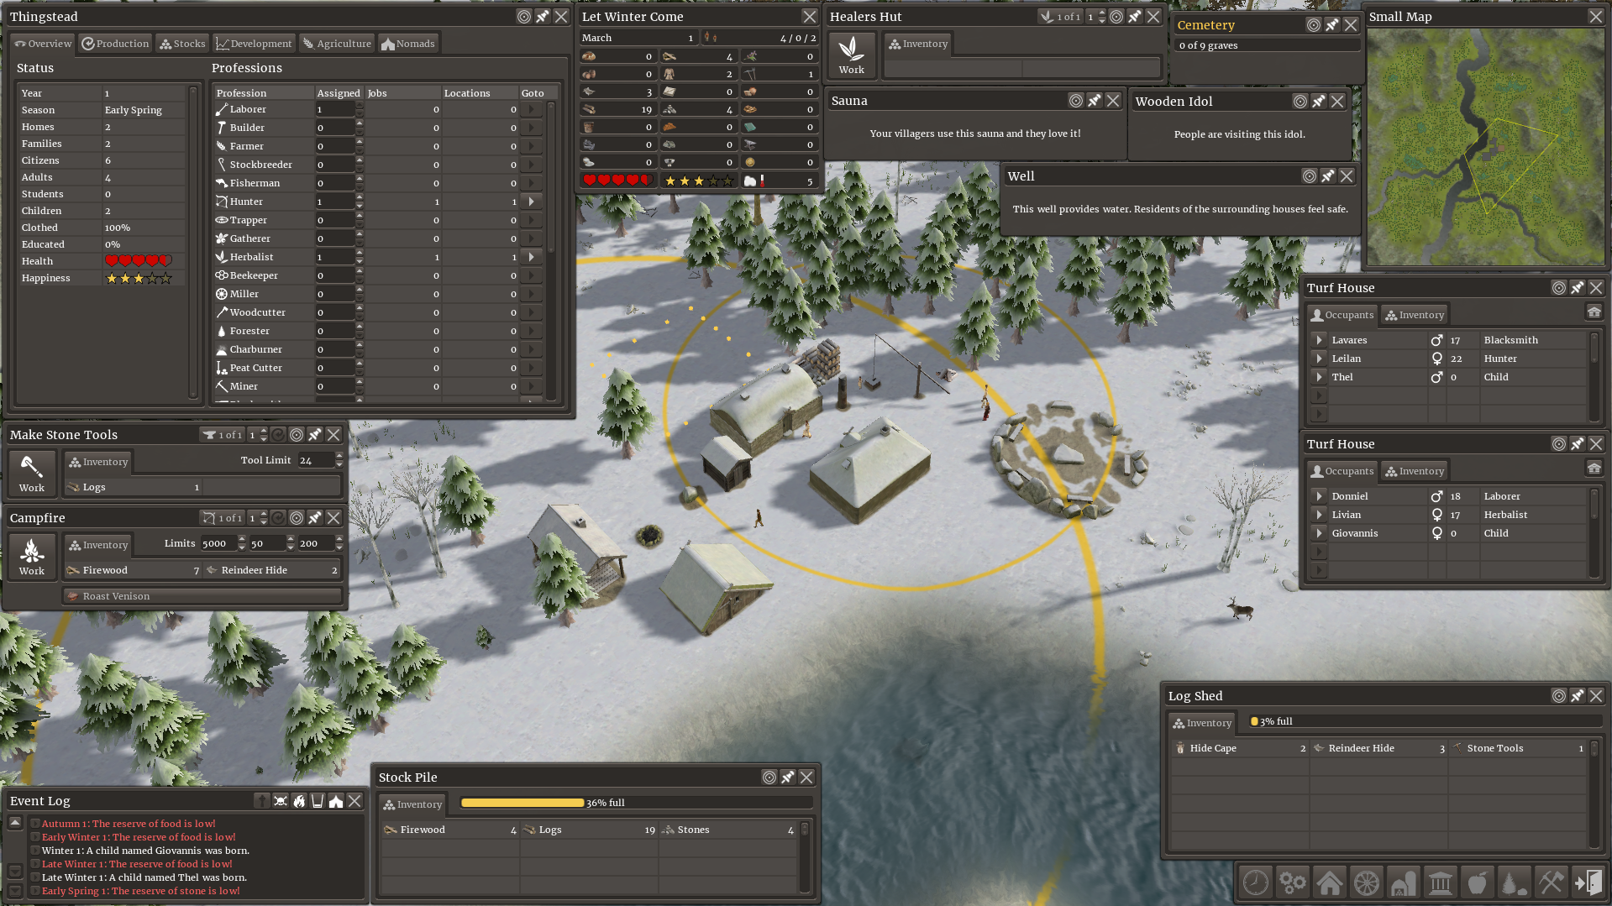Click the Sauna go-to target icon
Image resolution: width=1612 pixels, height=906 pixels.
[1076, 101]
